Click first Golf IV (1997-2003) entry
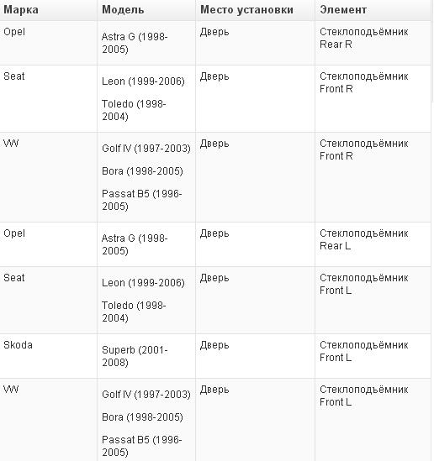This screenshot has height=461, width=434. (x=146, y=148)
